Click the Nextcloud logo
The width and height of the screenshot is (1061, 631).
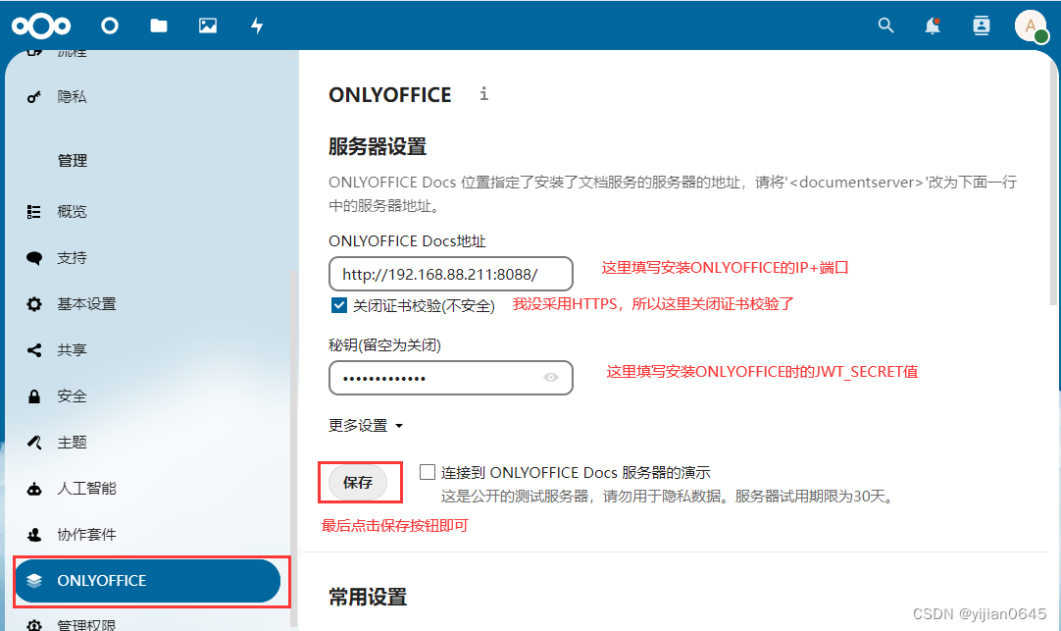click(40, 26)
